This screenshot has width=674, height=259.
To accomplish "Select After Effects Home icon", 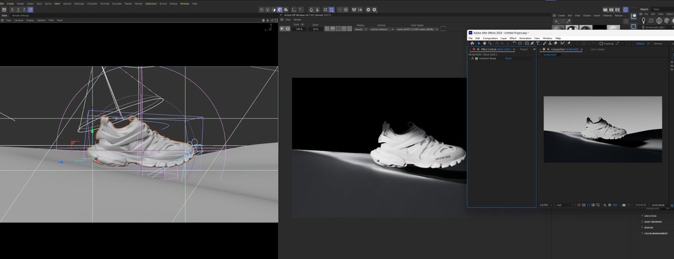I will (472, 43).
